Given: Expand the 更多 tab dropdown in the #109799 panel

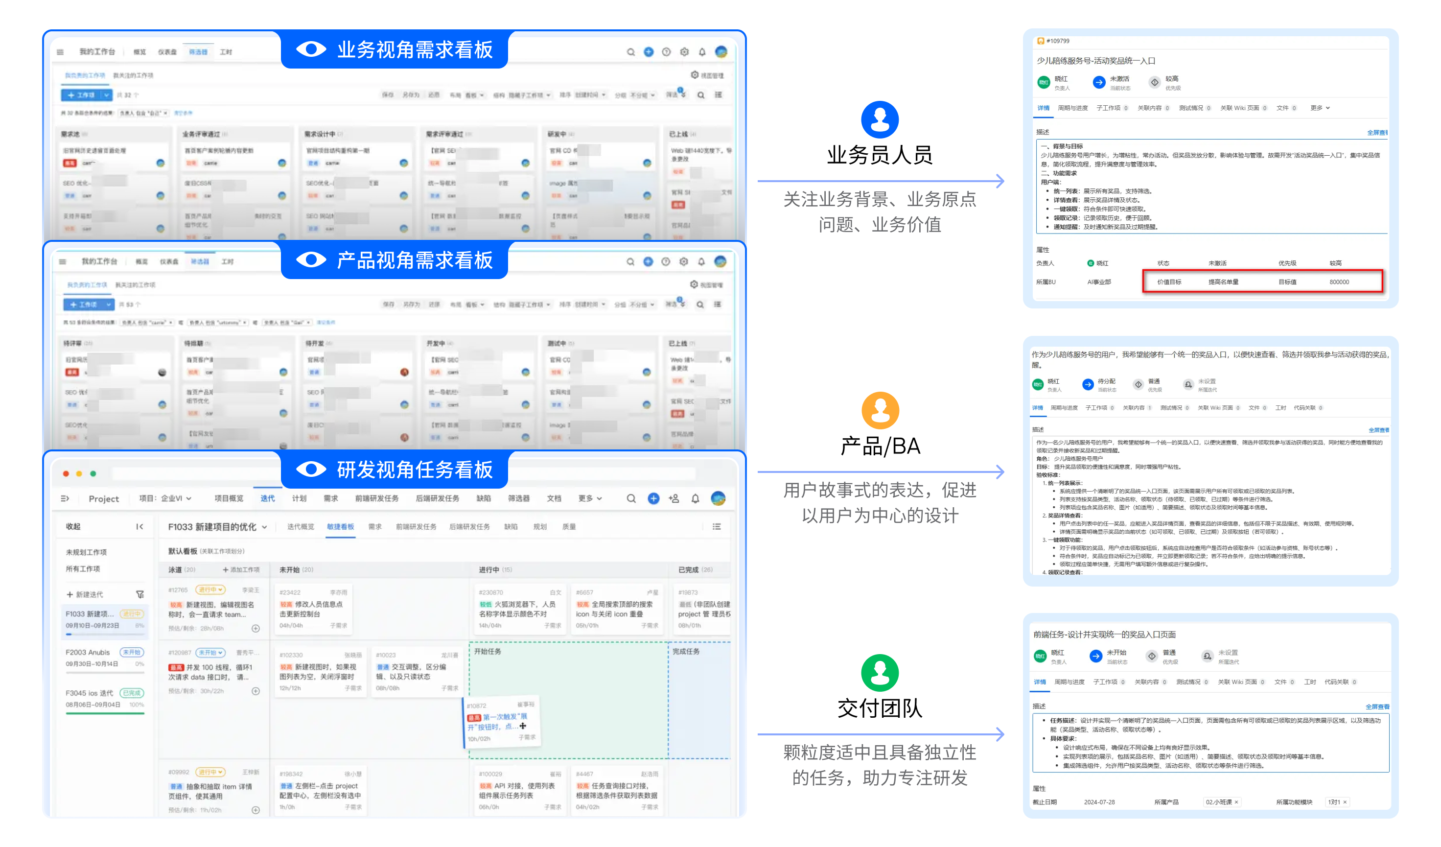Looking at the screenshot, I should (1320, 108).
